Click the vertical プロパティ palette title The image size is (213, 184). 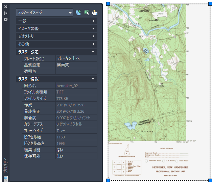pyautogui.click(x=6, y=165)
